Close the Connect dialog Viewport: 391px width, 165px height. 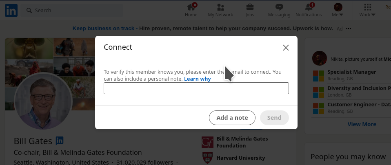[x=286, y=48]
